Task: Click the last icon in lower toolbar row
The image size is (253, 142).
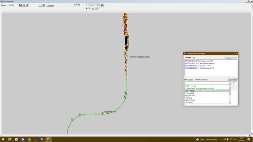Action: [99, 8]
